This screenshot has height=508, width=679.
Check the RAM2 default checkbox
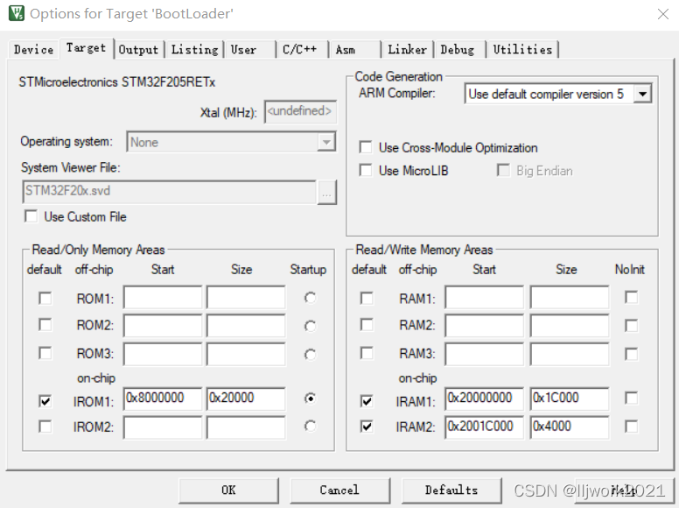367,325
